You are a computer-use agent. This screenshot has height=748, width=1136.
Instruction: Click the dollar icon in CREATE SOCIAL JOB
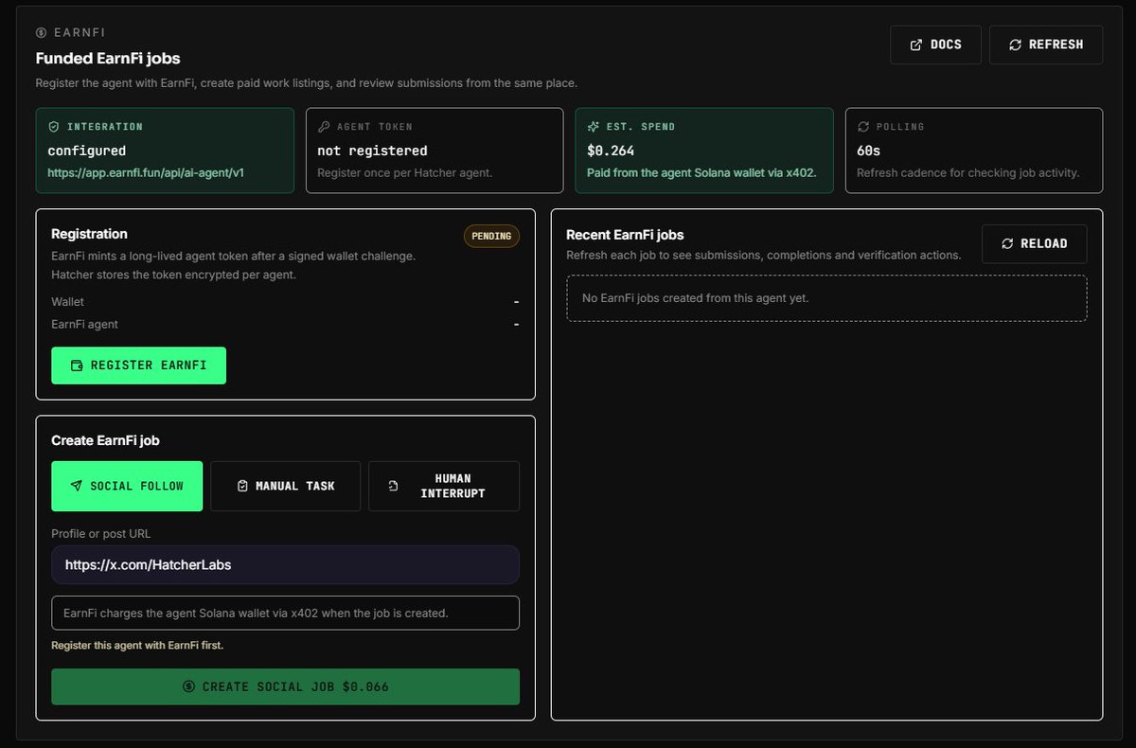(x=188, y=686)
